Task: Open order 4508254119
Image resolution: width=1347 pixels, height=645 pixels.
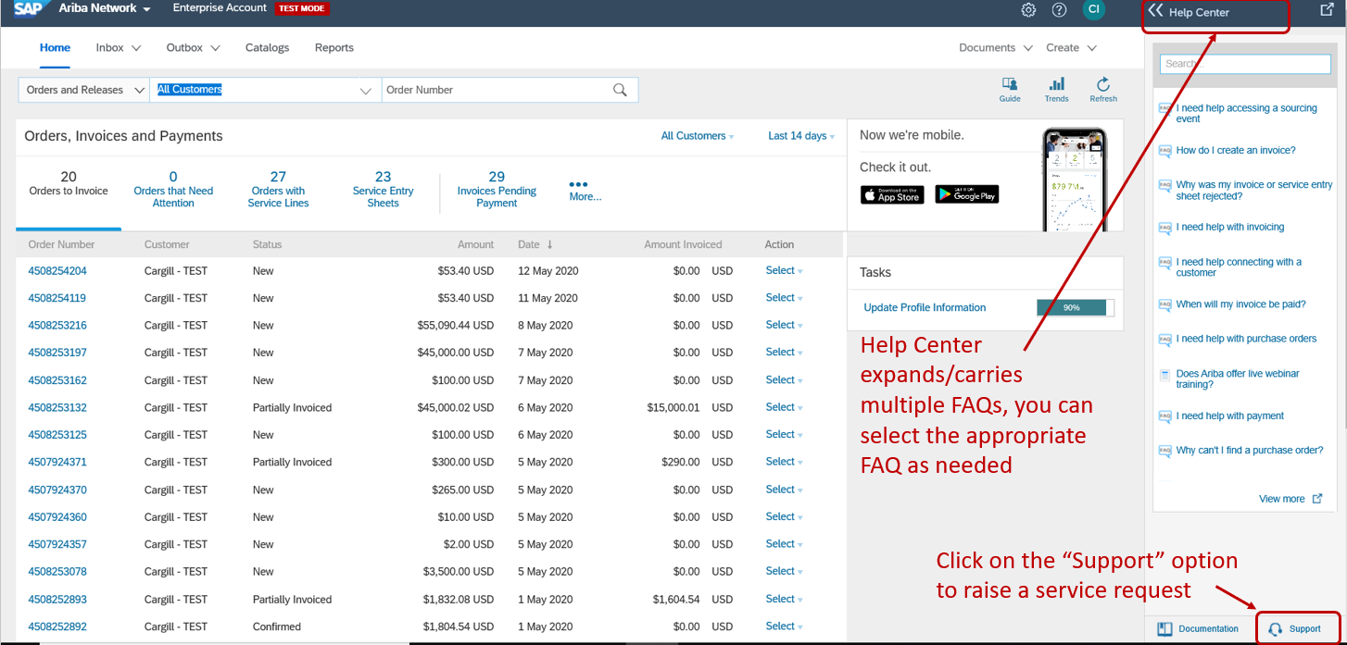Action: click(57, 298)
